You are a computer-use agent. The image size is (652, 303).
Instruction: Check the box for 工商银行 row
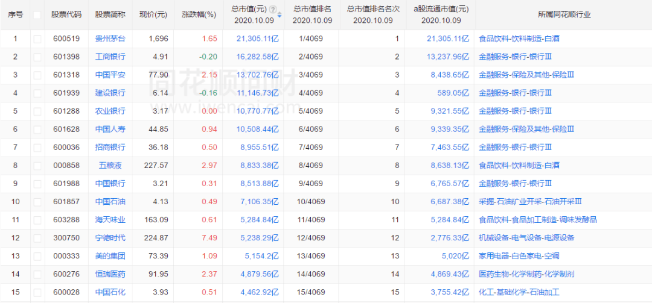click(x=37, y=57)
